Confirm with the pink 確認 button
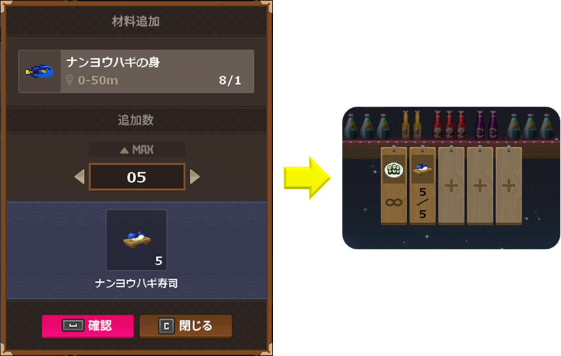 click(x=88, y=326)
